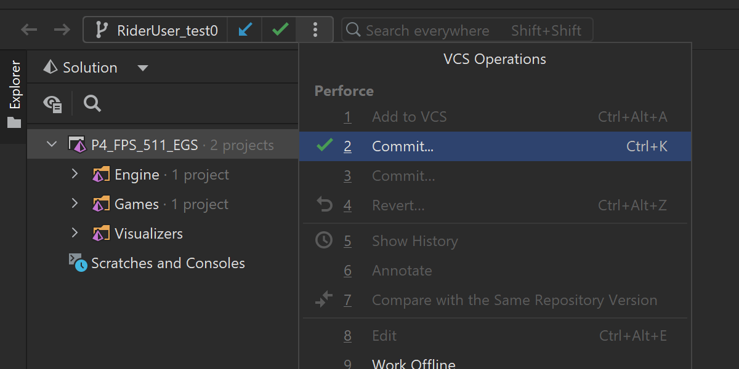Select Scratches and Consoles
The height and width of the screenshot is (369, 739).
click(168, 263)
